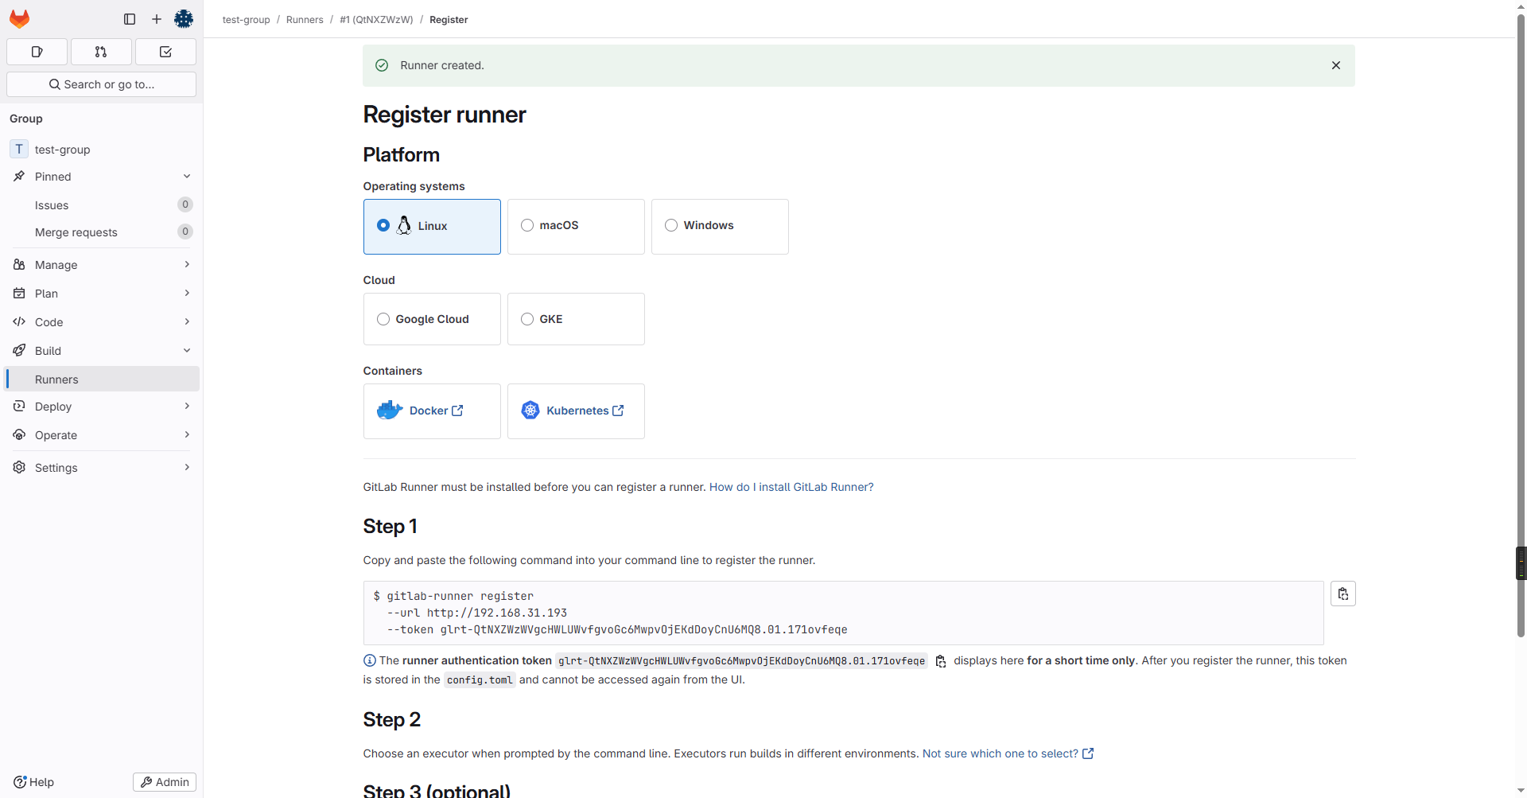1527x798 pixels.
Task: Go to Runners breadcrumb
Action: click(305, 20)
